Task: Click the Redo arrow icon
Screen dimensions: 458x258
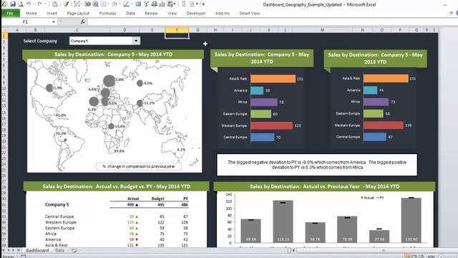Action: (40, 4)
